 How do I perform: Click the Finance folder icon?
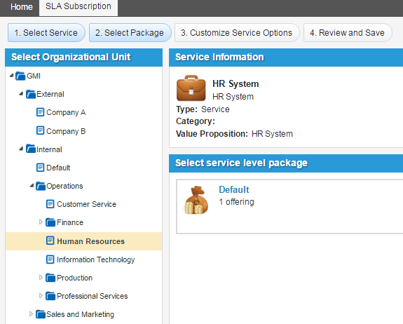point(50,222)
